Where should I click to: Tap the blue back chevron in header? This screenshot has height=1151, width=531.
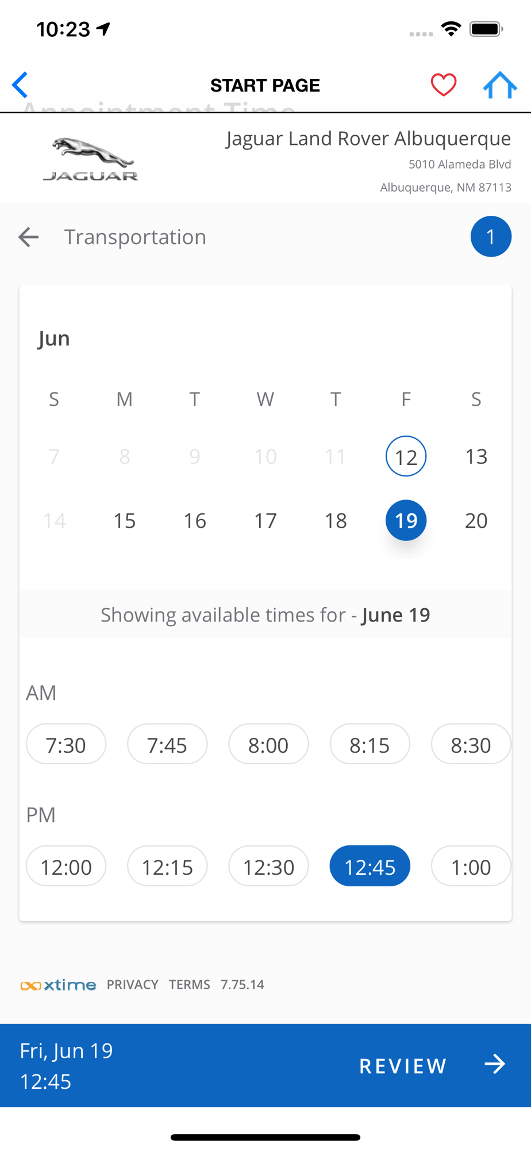(x=20, y=85)
